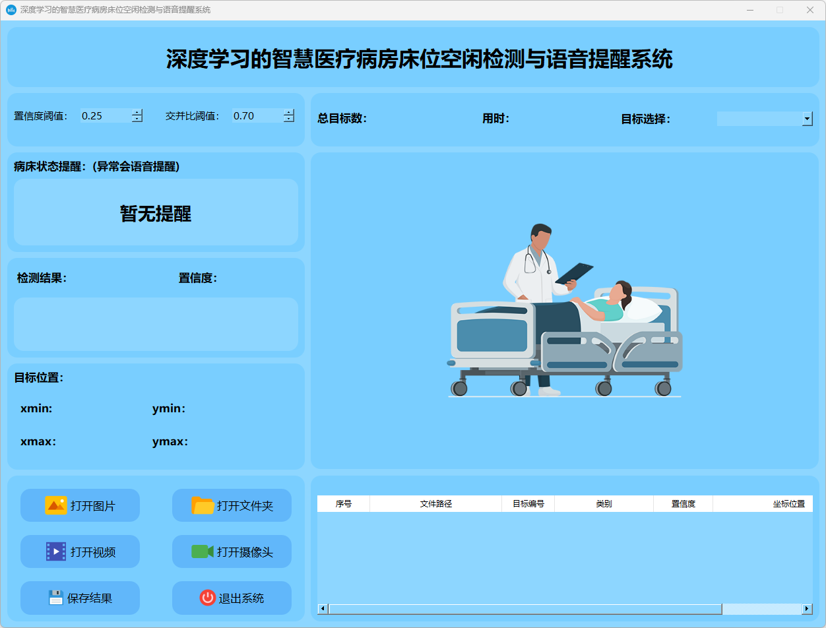Click the ymax label

click(170, 442)
